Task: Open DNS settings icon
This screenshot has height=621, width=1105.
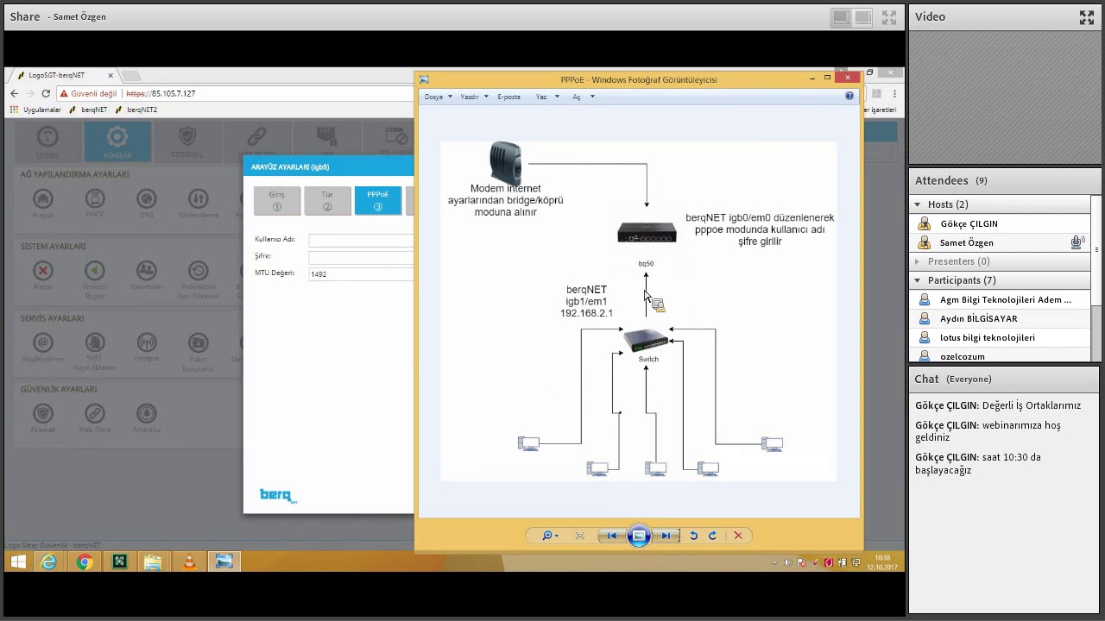Action: tap(147, 199)
